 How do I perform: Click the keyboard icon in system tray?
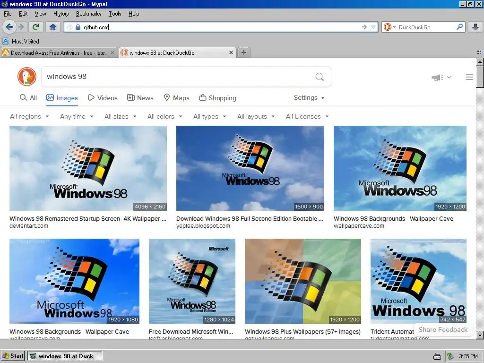437,357
